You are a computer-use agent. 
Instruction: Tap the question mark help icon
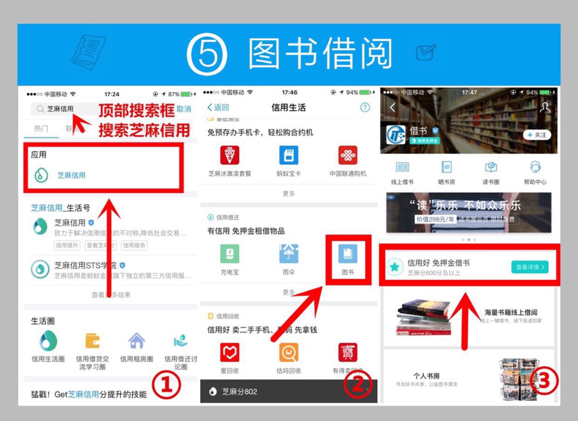[365, 107]
